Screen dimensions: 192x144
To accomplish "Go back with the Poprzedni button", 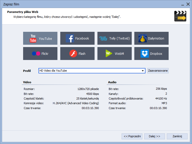I will click(132, 136).
